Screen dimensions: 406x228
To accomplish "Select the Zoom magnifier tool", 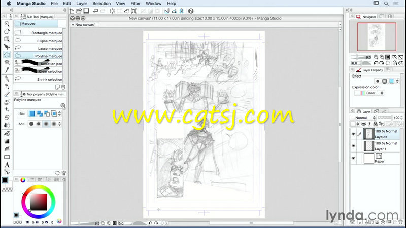I will pos(7,24).
